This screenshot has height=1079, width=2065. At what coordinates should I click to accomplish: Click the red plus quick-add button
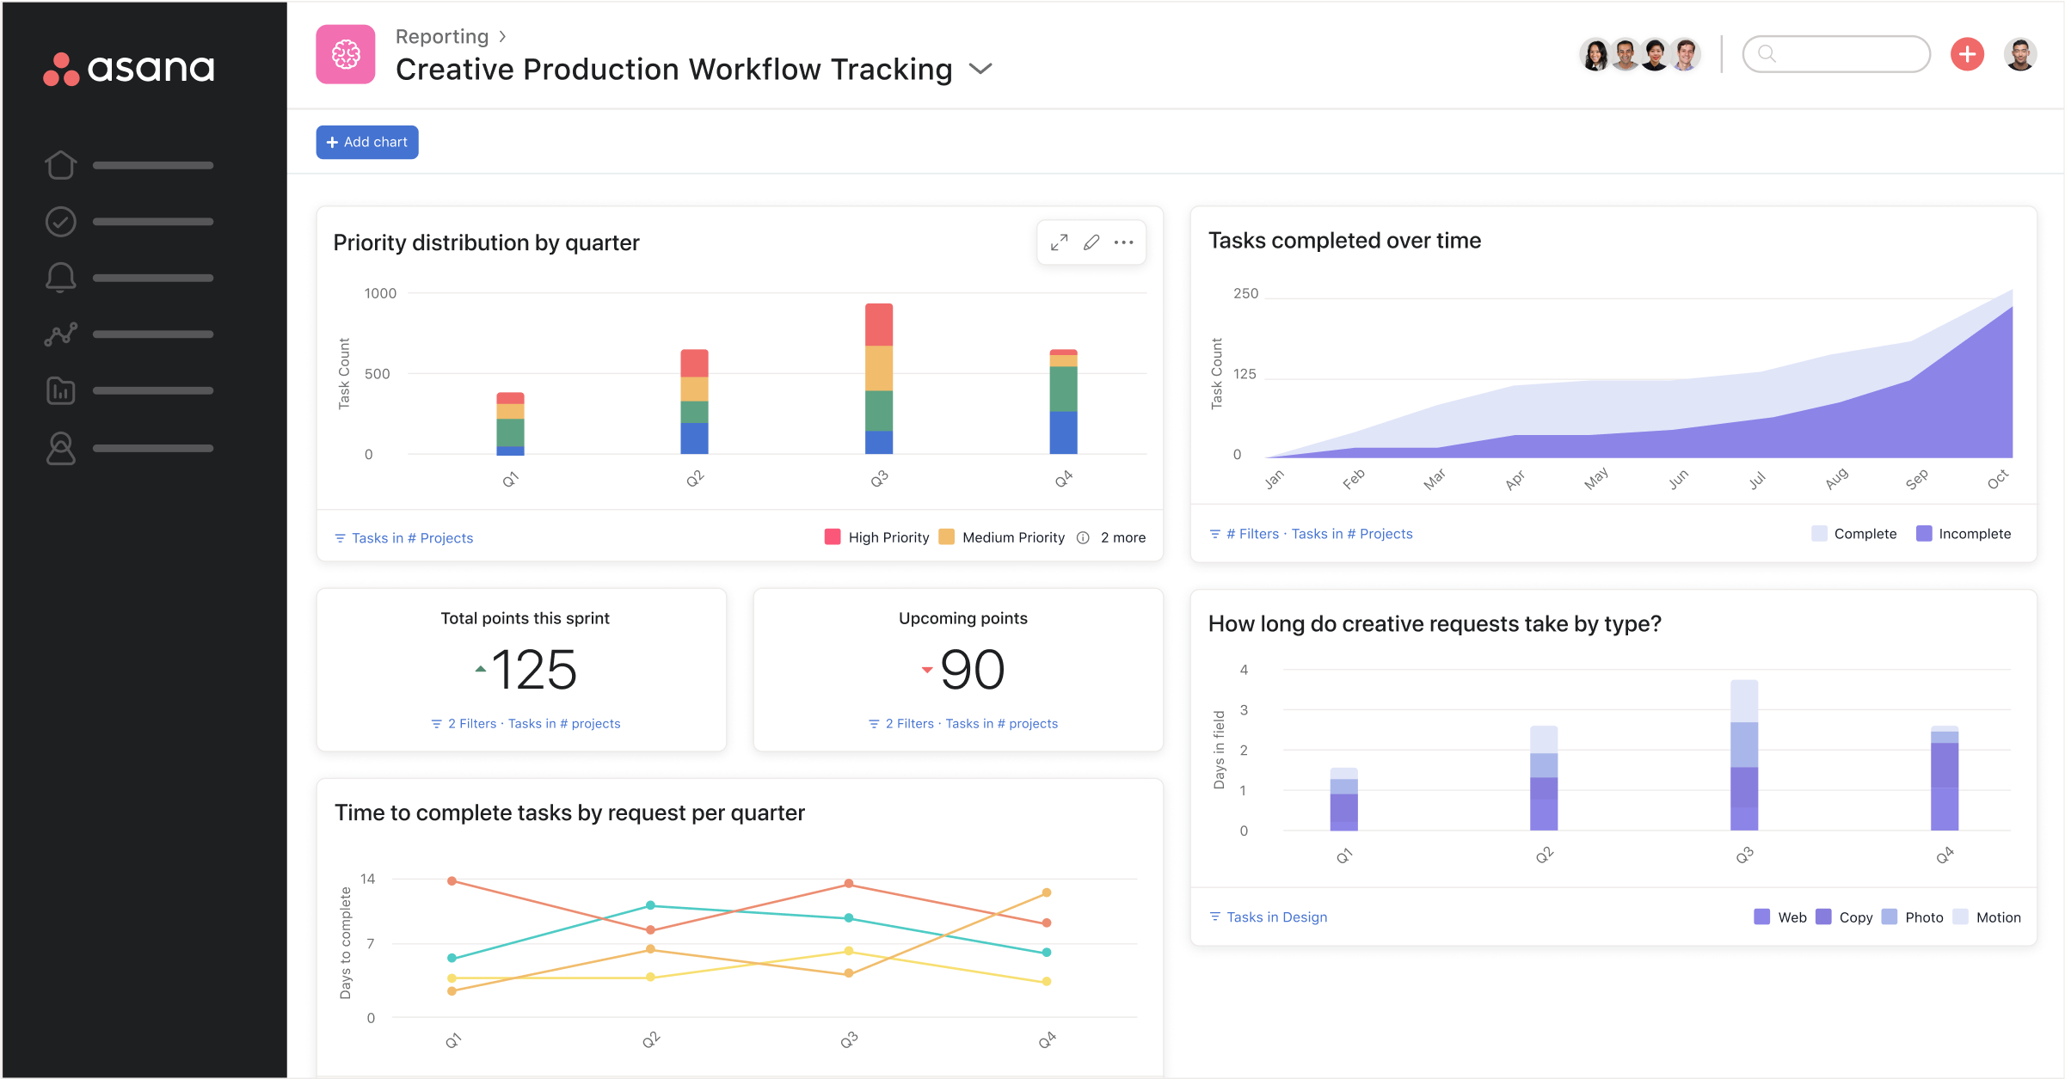pos(1966,55)
